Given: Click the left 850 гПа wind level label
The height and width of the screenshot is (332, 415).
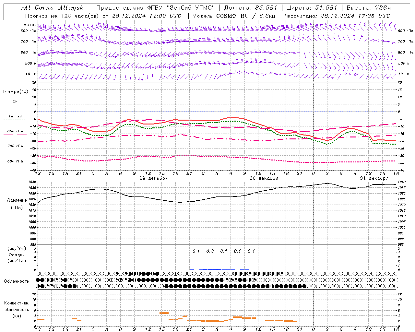Looking at the screenshot, I should 29,52.
